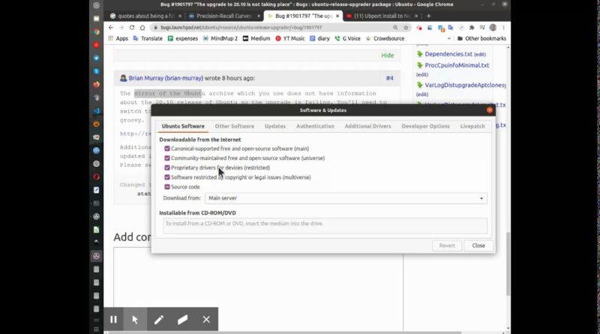This screenshot has width=600, height=334.
Task: Toggle Canonical-supported main software checkbox
Action: coord(167,149)
